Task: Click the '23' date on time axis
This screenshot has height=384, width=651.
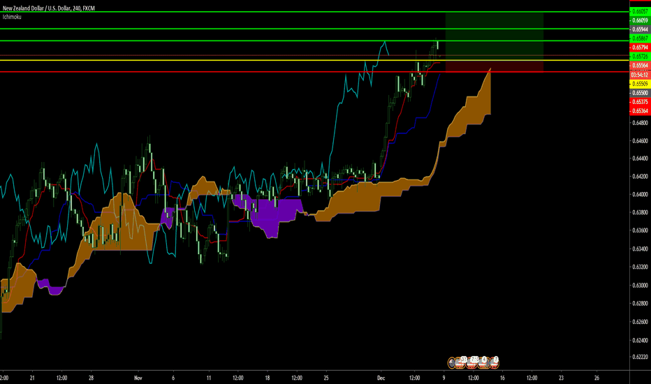Action: point(562,378)
